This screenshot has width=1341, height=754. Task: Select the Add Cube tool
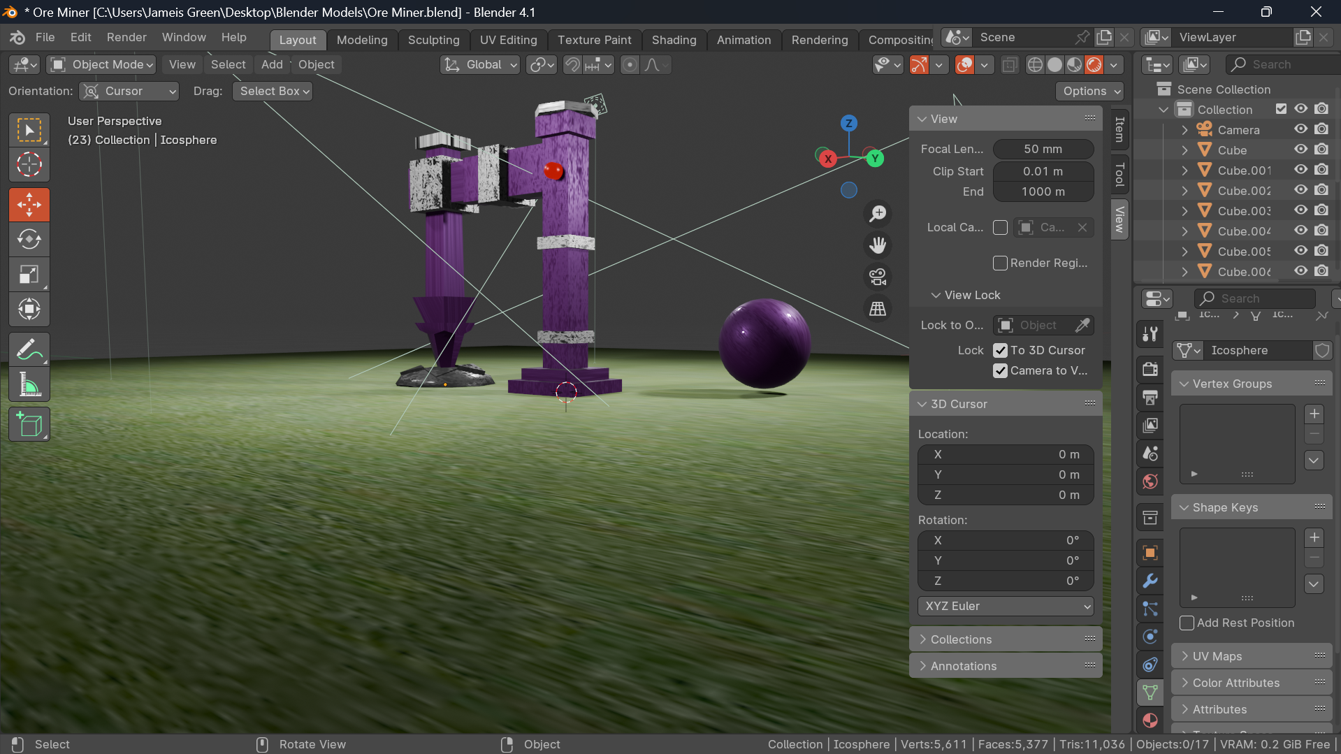point(29,424)
